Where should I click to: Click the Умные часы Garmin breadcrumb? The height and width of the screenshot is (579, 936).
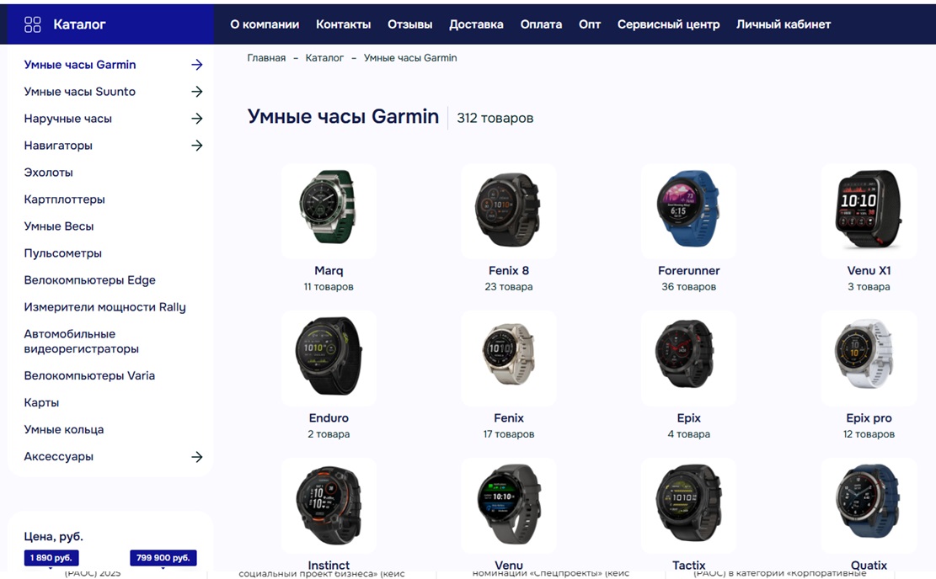click(410, 58)
